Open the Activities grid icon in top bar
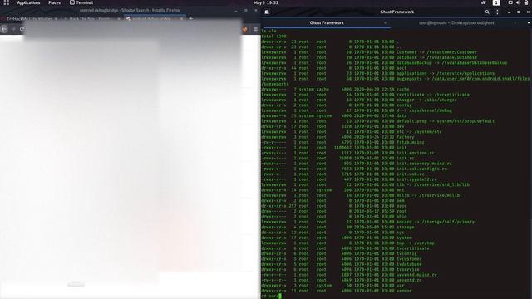532x299 pixels. [x=6, y=2]
